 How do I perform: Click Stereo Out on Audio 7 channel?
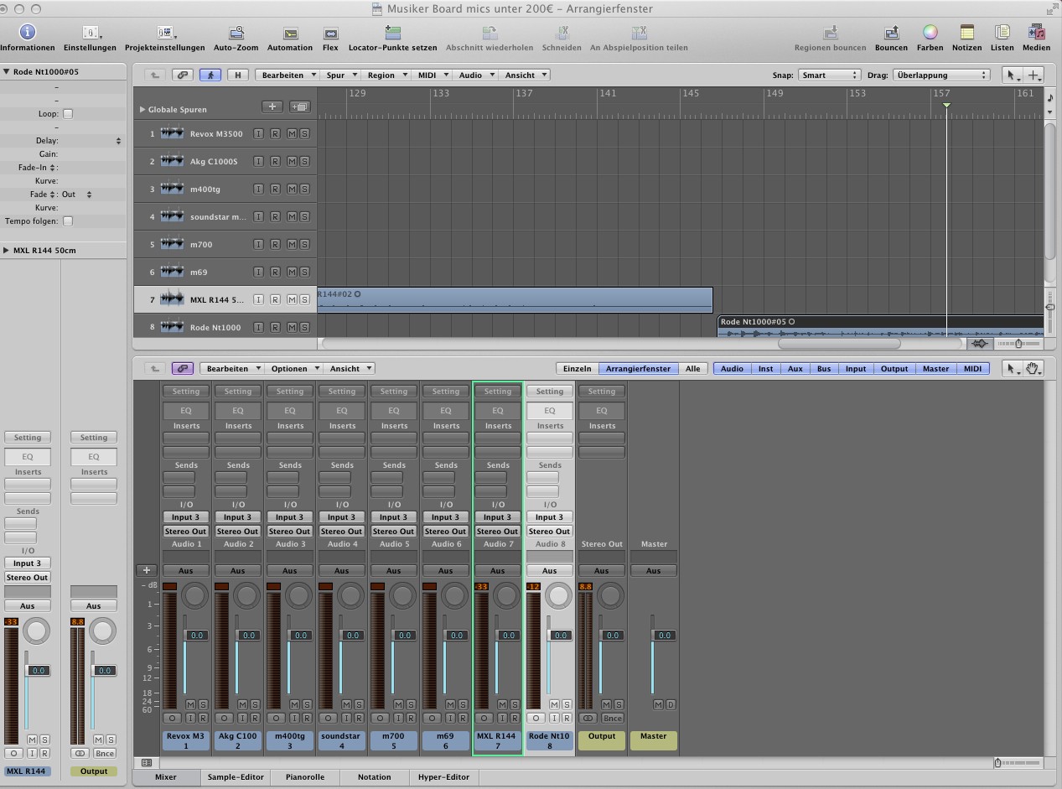(x=498, y=531)
